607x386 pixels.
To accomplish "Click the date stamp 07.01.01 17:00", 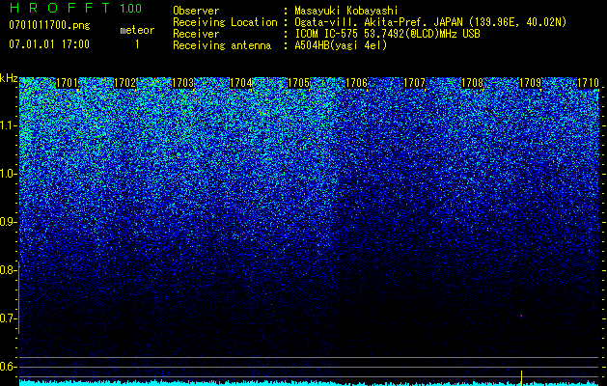I will pyautogui.click(x=49, y=44).
